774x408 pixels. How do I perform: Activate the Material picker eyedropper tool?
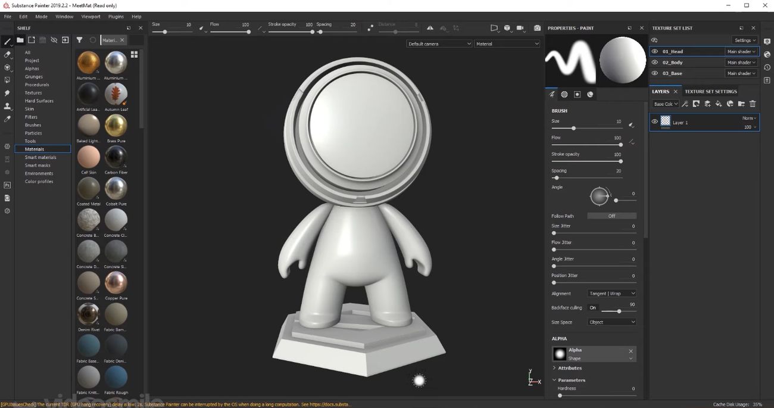7,119
